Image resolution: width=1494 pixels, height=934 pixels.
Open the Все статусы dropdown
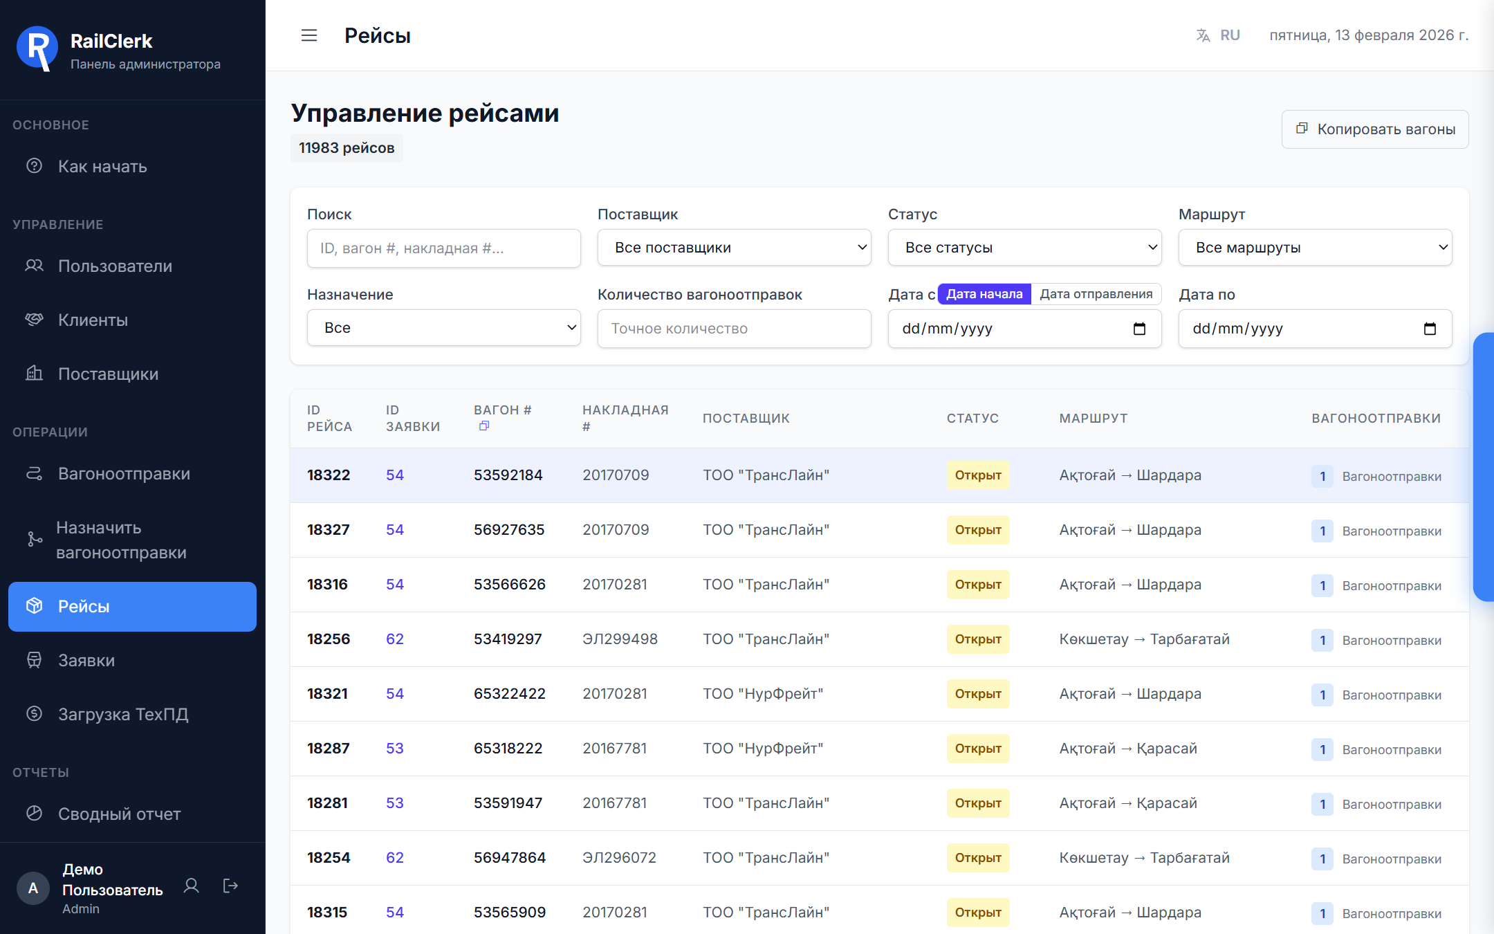[x=1024, y=248]
